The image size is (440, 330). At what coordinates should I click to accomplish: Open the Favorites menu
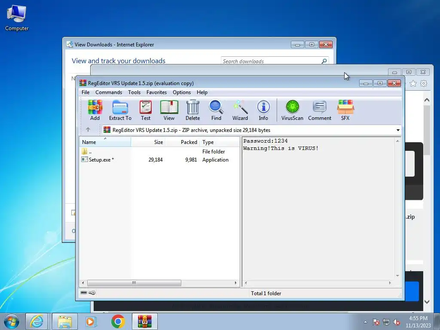pyautogui.click(x=156, y=92)
